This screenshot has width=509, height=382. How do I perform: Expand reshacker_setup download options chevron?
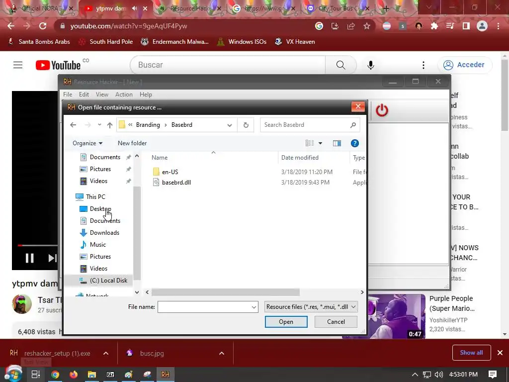[x=106, y=354]
